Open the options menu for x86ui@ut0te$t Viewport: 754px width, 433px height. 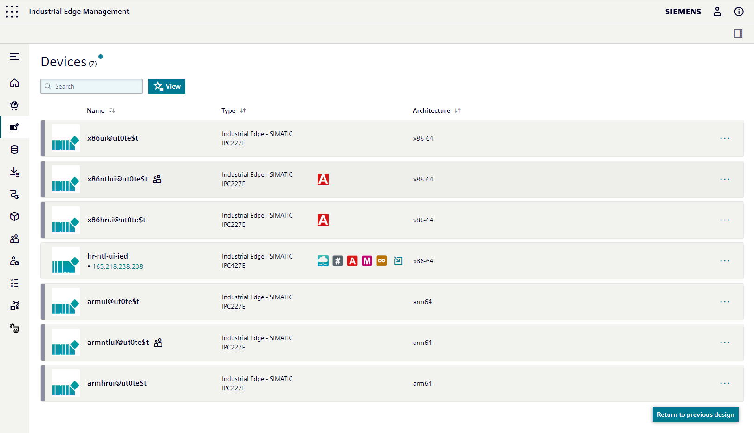(725, 138)
